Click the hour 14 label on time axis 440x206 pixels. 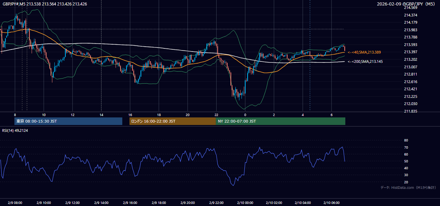[101, 115]
